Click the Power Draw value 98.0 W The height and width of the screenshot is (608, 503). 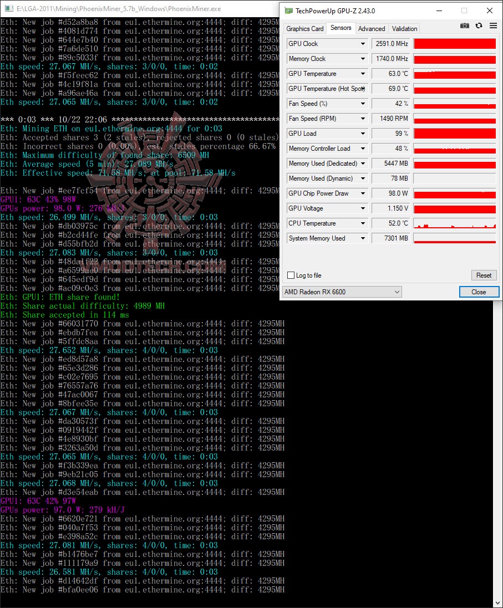[390, 193]
